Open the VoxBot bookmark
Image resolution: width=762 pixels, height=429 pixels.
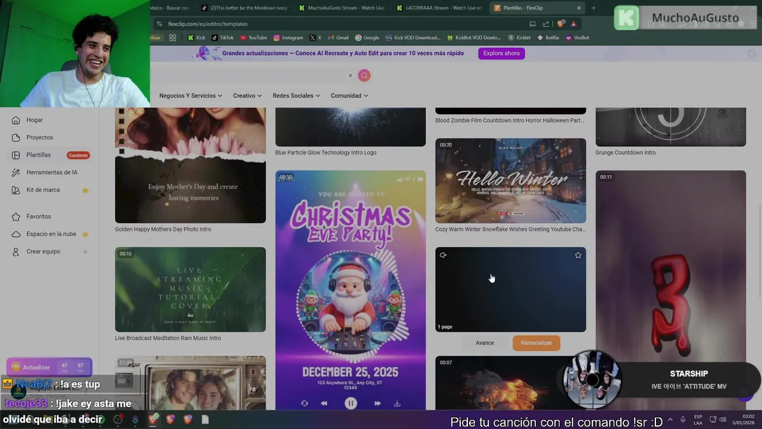pyautogui.click(x=577, y=38)
